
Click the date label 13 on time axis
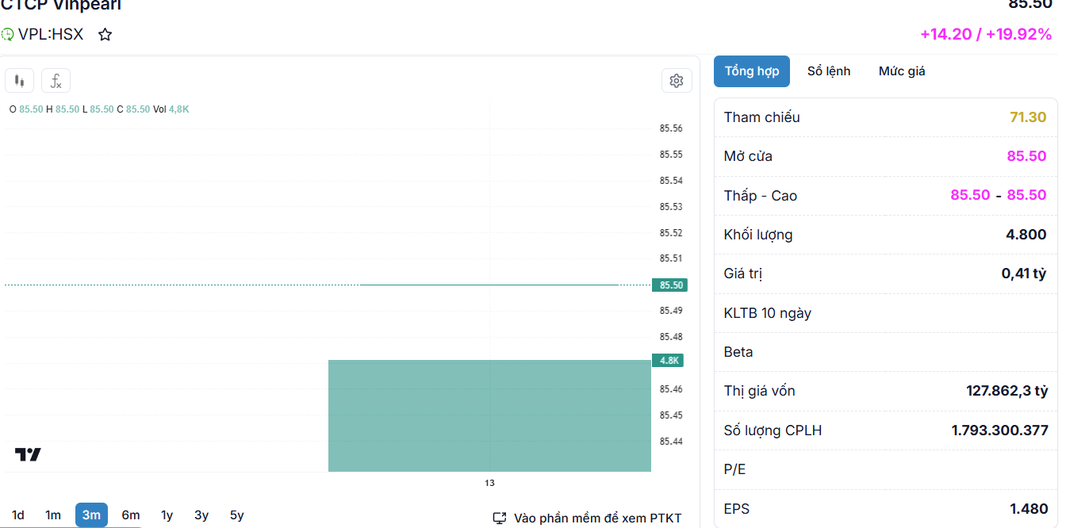click(489, 483)
